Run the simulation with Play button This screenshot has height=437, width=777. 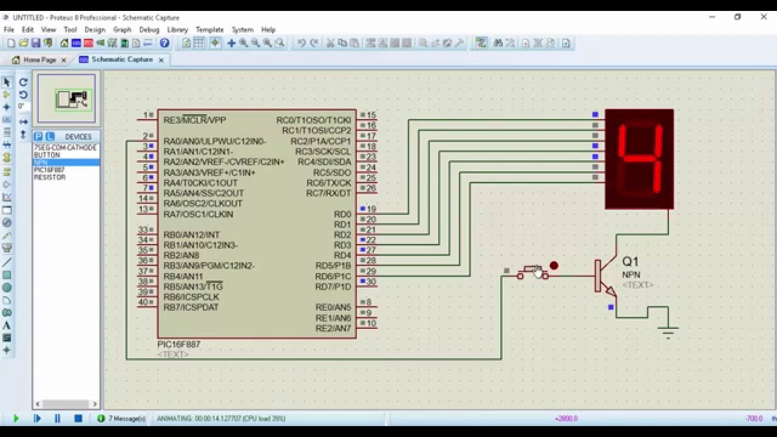click(x=16, y=418)
